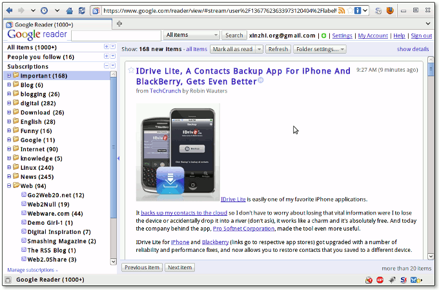This screenshot has height=290, width=439.
Task: Show all items link
Action: point(196,49)
